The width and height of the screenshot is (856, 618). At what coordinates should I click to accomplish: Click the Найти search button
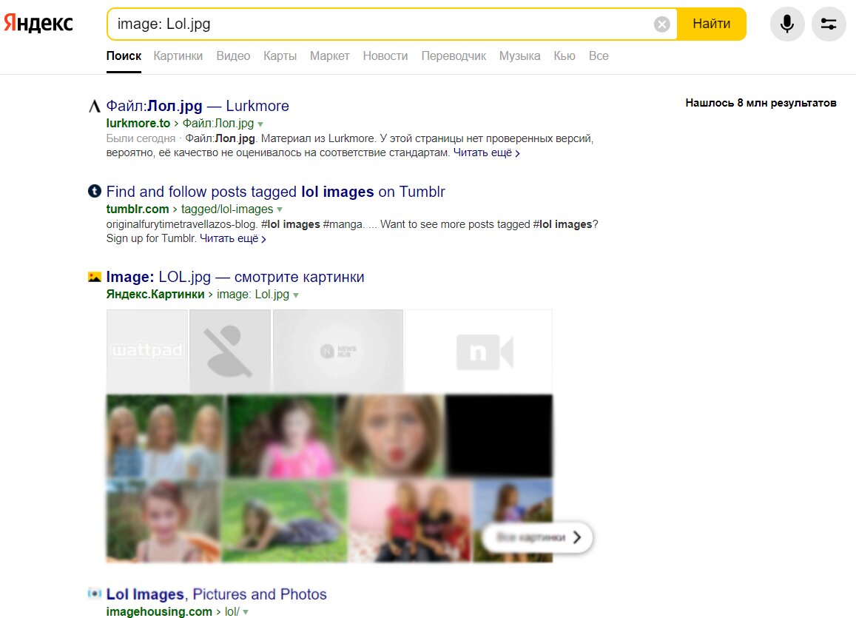coord(711,24)
